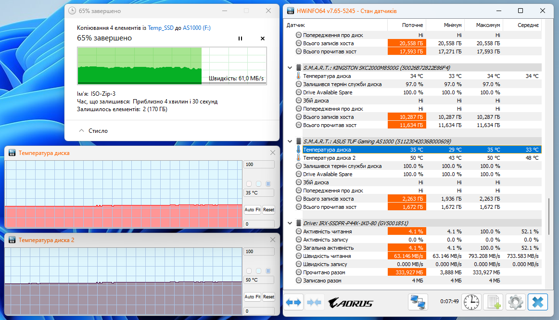
Task: Click HWiNFO64 app icon in title bar
Action: 291,11
